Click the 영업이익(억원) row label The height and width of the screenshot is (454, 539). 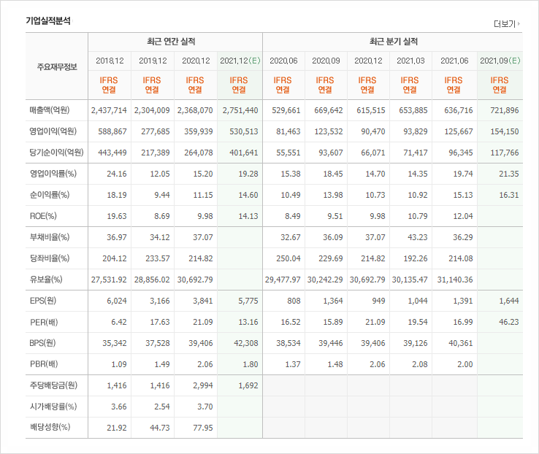coord(53,131)
